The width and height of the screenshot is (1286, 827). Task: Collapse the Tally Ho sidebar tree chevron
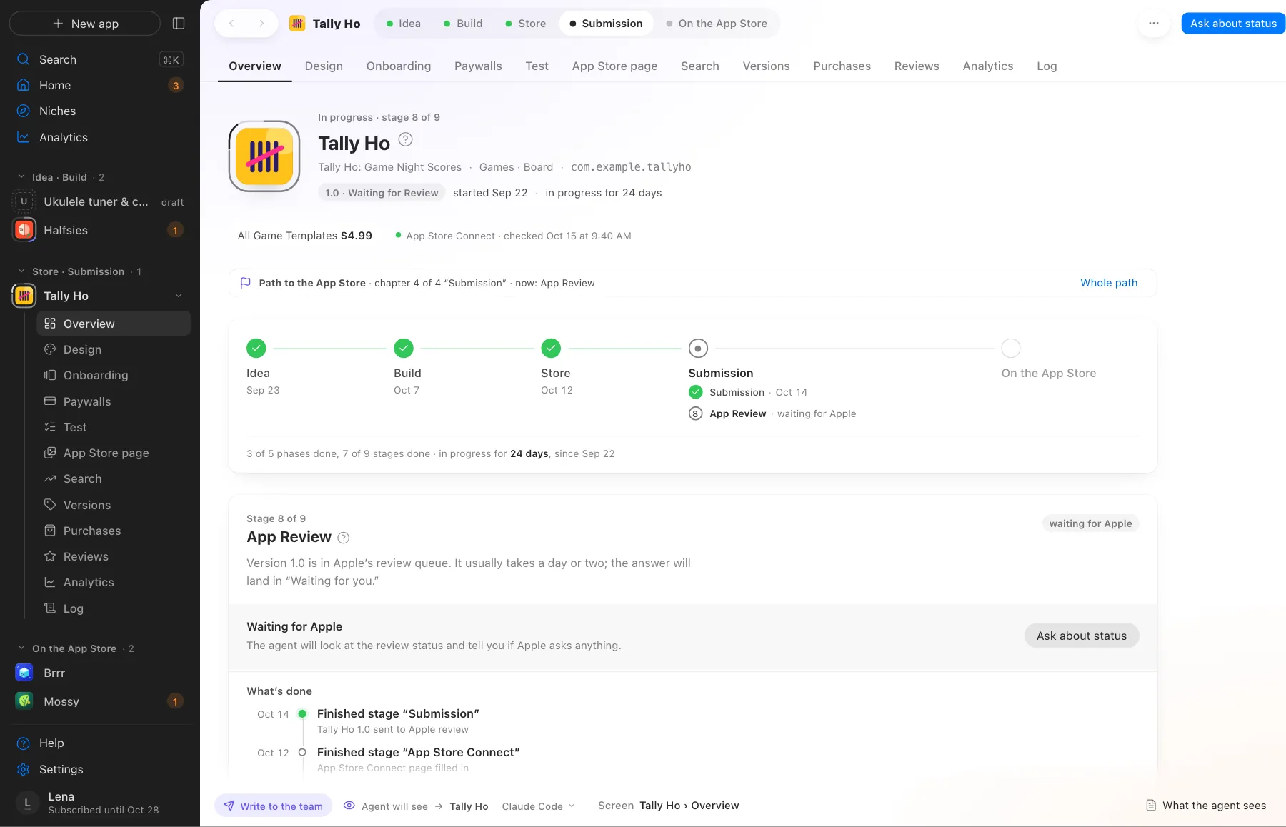point(179,296)
